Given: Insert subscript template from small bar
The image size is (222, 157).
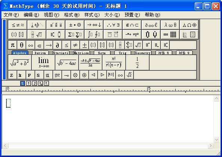Looking at the screenshot, I should coord(156,45).
